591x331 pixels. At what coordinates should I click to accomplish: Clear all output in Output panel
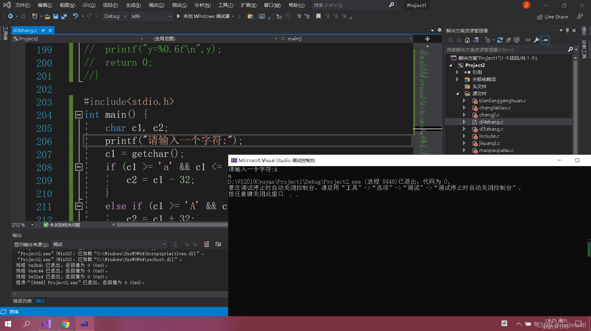207,244
